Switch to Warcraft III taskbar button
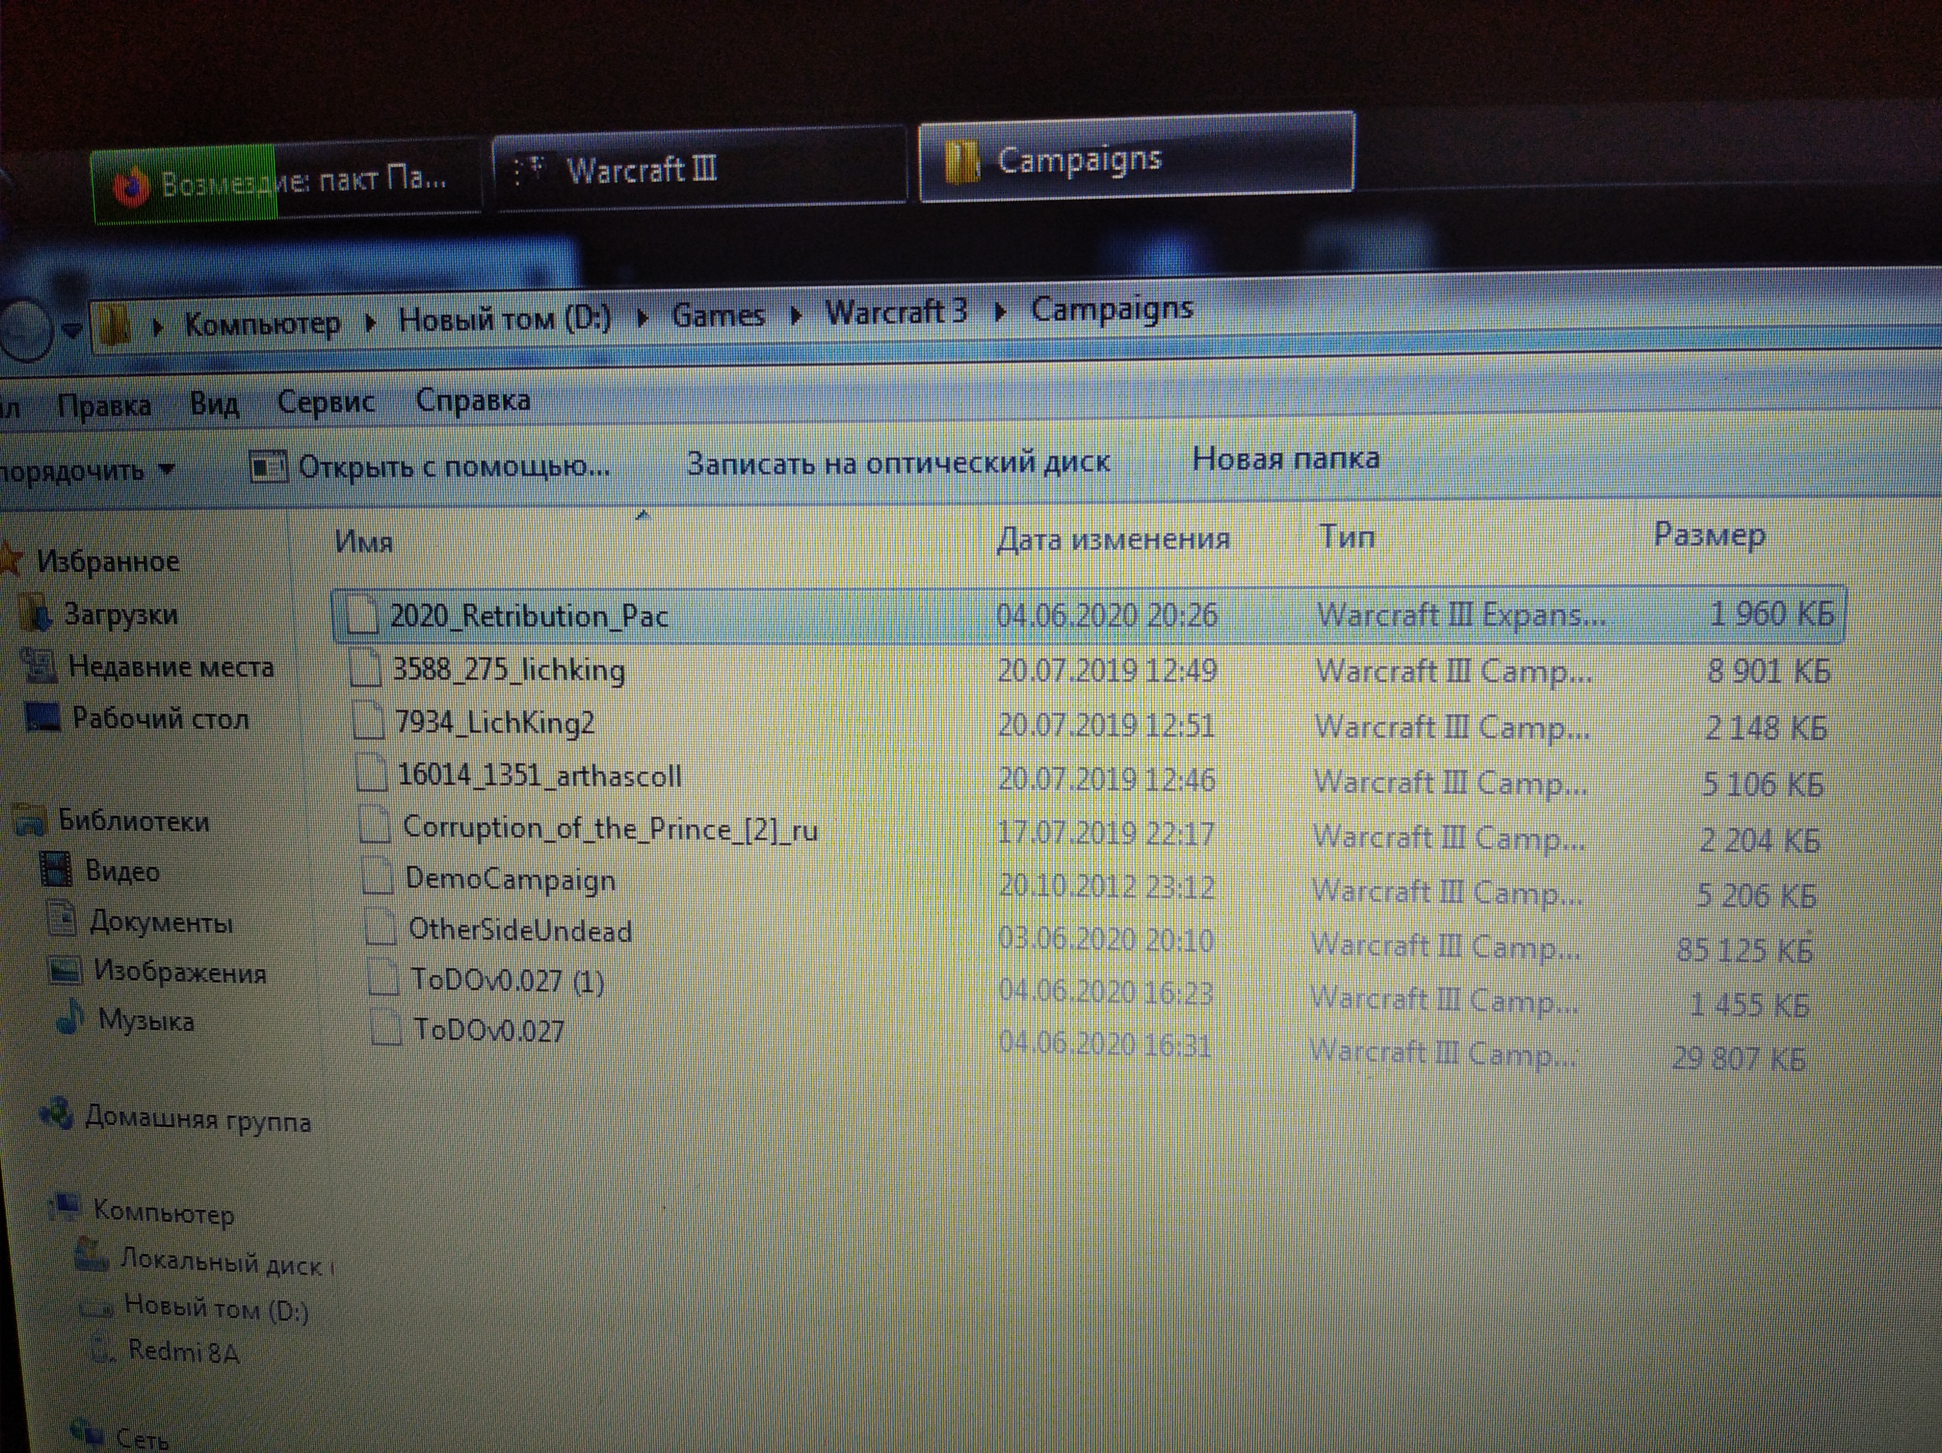 700,170
